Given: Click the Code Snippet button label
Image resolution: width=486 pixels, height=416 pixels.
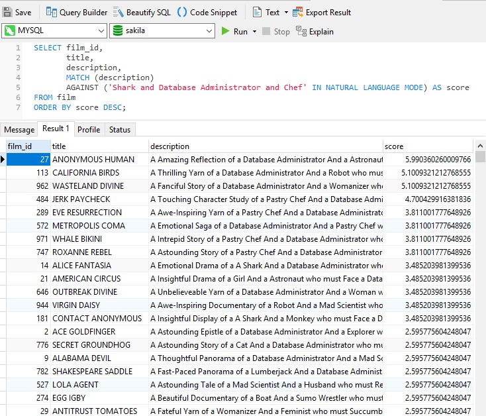Looking at the screenshot, I should tap(214, 13).
